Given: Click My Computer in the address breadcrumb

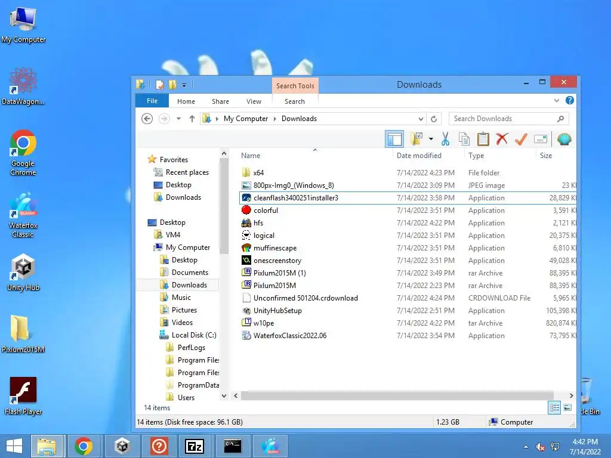Looking at the screenshot, I should click(245, 119).
